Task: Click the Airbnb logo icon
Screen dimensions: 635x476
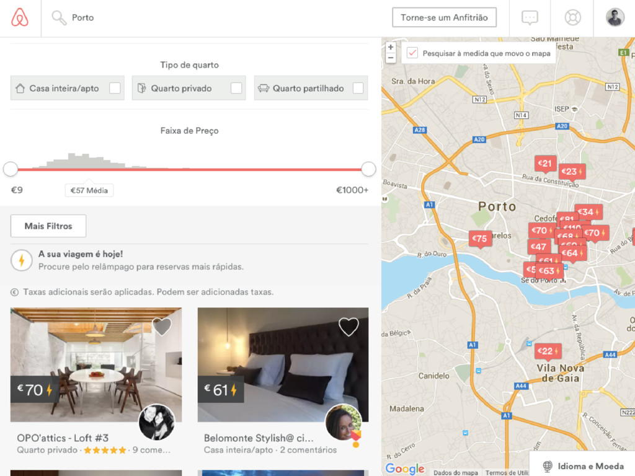Action: click(x=20, y=17)
